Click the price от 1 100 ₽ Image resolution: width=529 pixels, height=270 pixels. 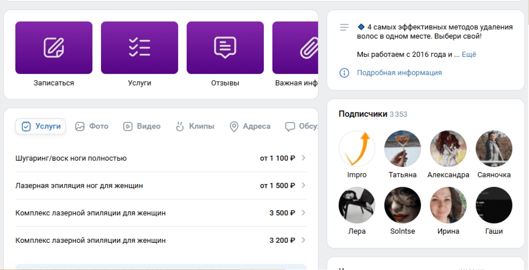click(278, 158)
